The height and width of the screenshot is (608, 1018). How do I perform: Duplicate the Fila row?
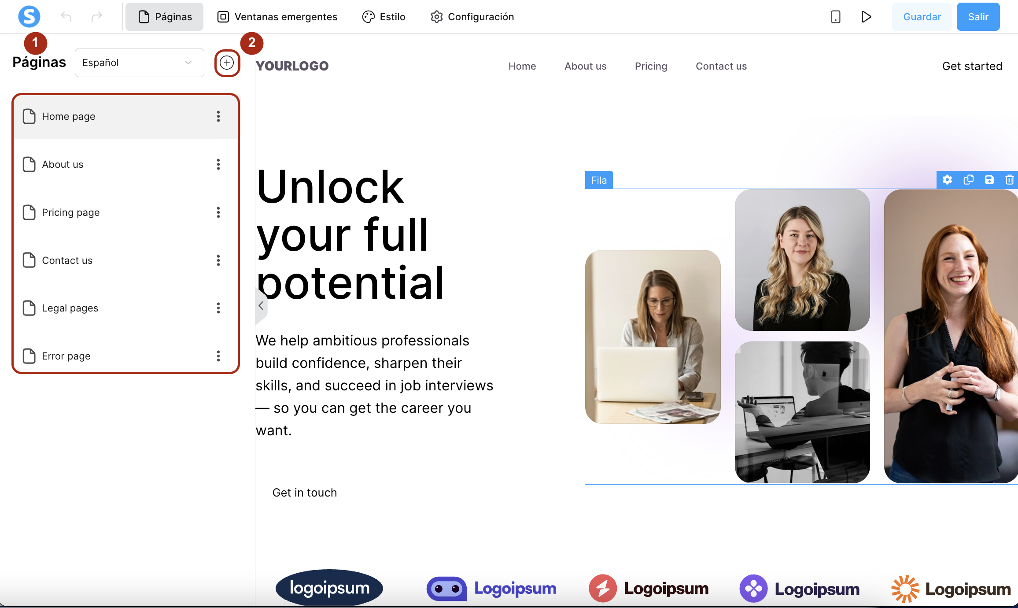click(968, 180)
